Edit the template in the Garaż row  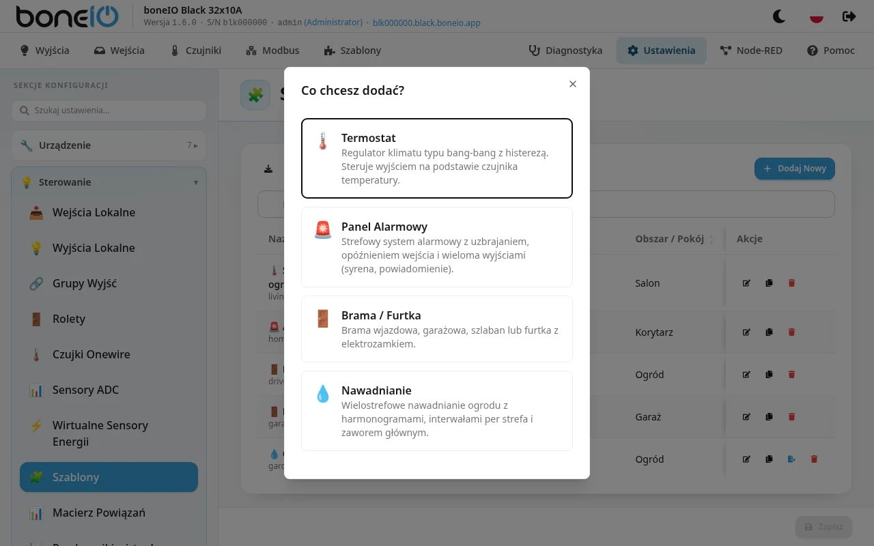tap(746, 416)
